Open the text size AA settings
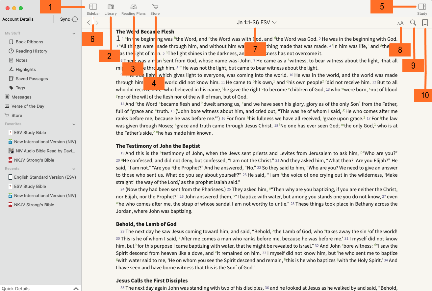 coord(400,23)
